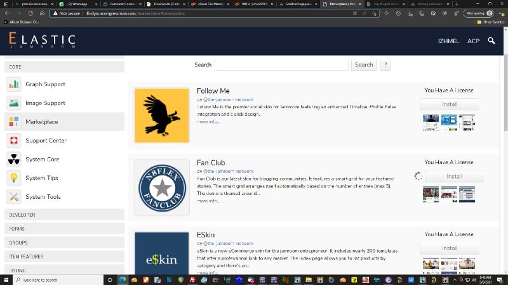Click the System Core radiation icon
The height and width of the screenshot is (285, 508).
[x=14, y=159]
